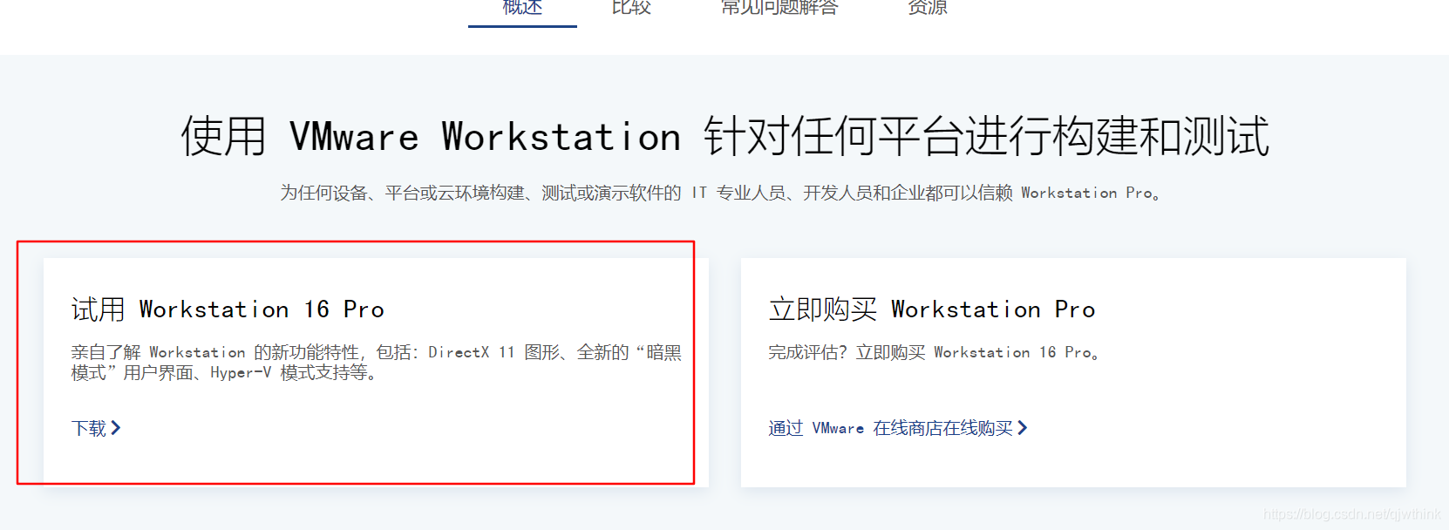The height and width of the screenshot is (530, 1449).
Task: Open the 常见问题解答 tab
Action: (779, 8)
